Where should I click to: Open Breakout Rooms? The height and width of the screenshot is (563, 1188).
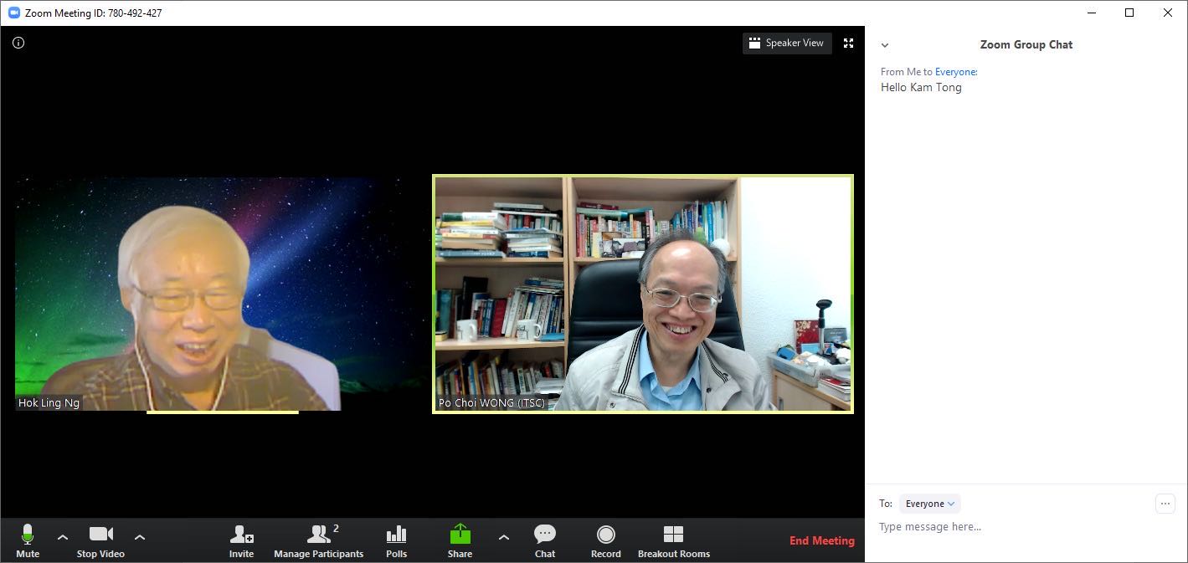673,540
